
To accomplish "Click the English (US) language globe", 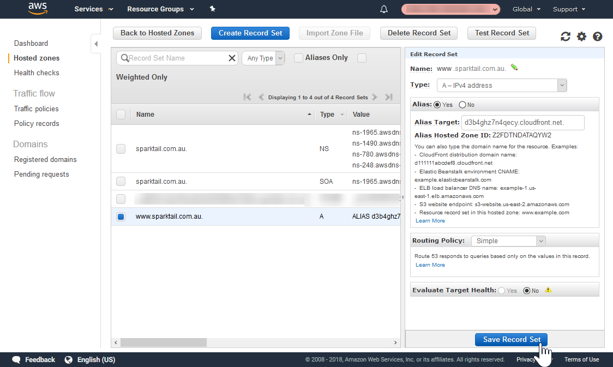I will pyautogui.click(x=68, y=359).
